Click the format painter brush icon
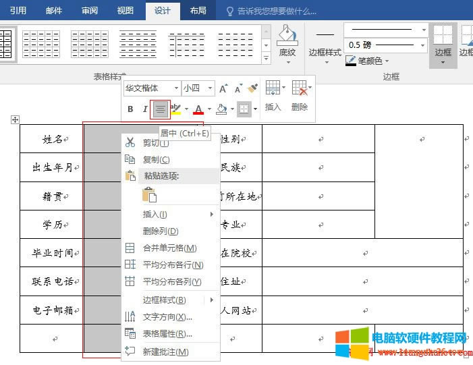This screenshot has height=365, width=473. click(253, 88)
